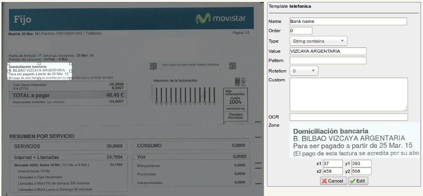
Task: Click the OCR text field
Action: (x=348, y=117)
